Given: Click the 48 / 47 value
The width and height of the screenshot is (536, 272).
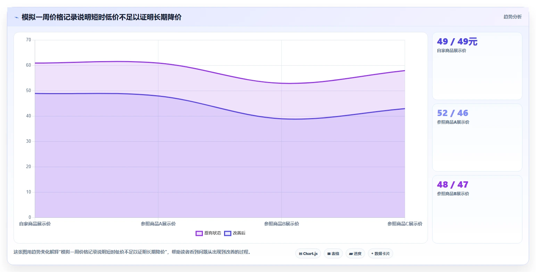Looking at the screenshot, I should tap(453, 185).
